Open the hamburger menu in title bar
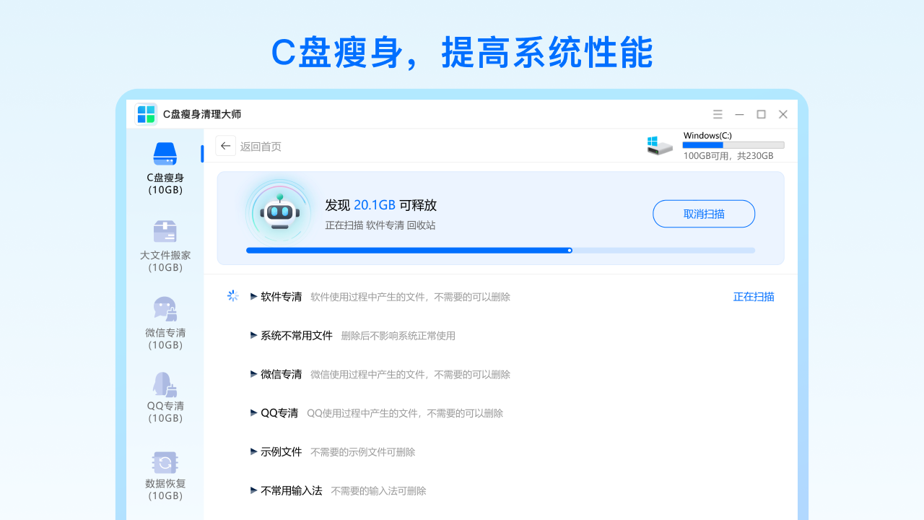Image resolution: width=924 pixels, height=520 pixels. (718, 114)
